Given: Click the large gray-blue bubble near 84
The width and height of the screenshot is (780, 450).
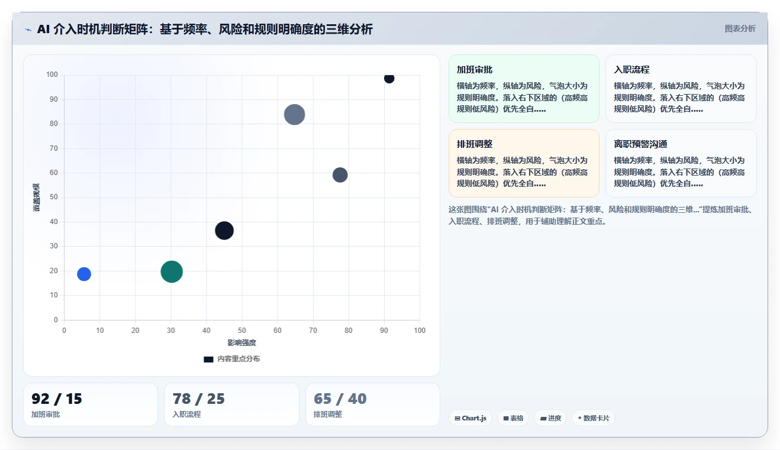Looking at the screenshot, I should [x=294, y=115].
